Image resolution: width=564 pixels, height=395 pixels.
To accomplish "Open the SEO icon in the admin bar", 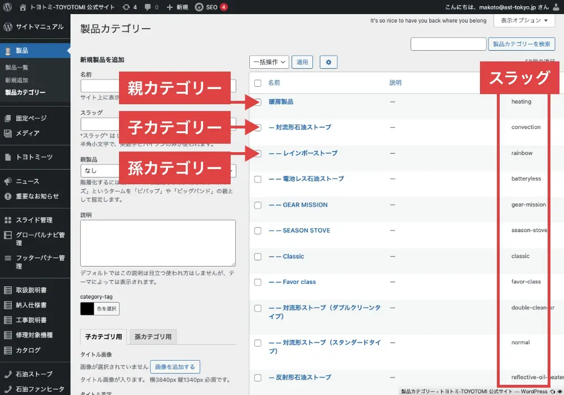I will coord(199,7).
